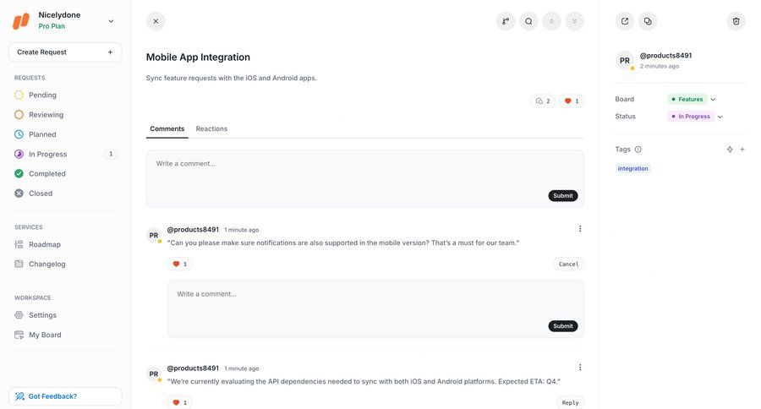Click the AI tag suggestion icon
The image size is (761, 409).
click(730, 150)
